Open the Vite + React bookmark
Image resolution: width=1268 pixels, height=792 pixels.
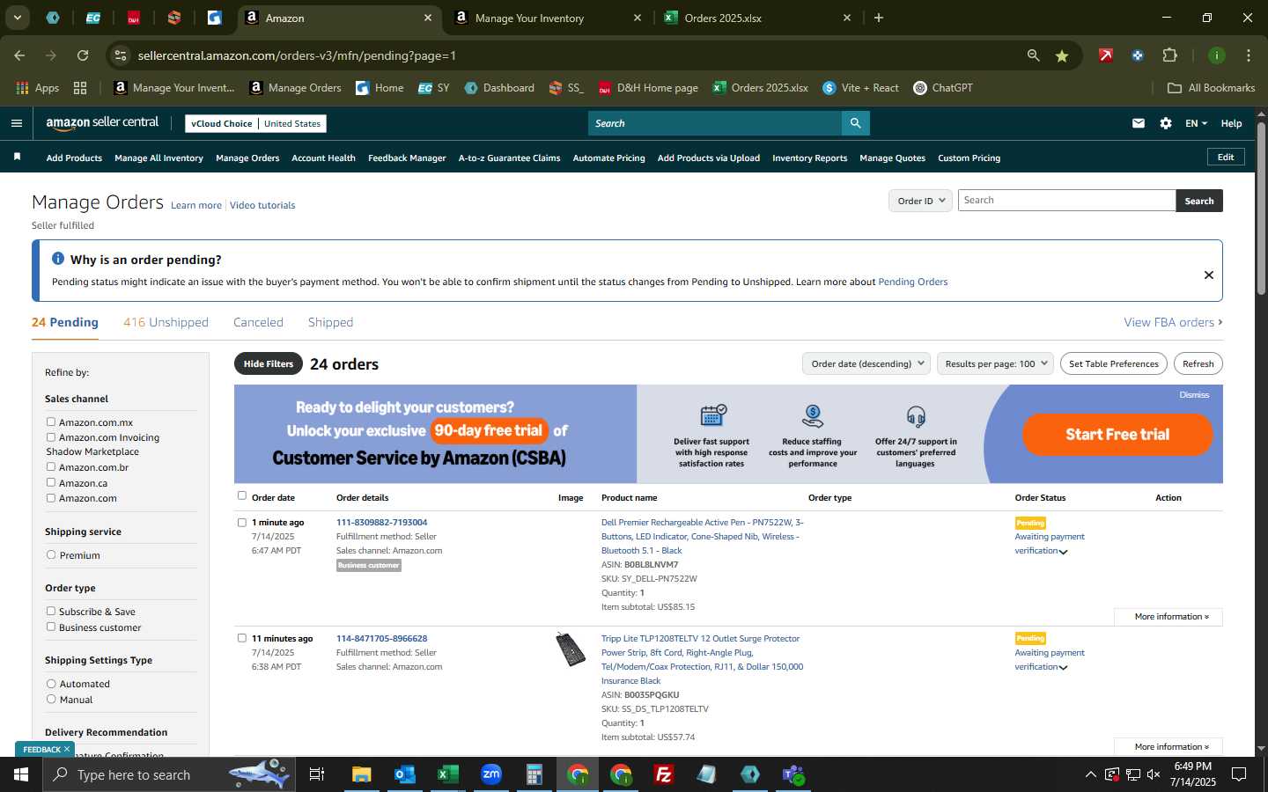tap(860, 88)
